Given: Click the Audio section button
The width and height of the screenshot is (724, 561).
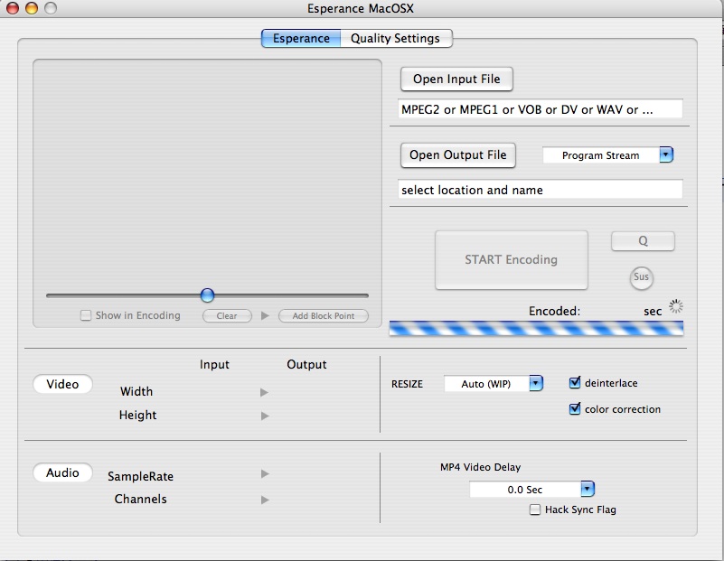Looking at the screenshot, I should tap(62, 472).
